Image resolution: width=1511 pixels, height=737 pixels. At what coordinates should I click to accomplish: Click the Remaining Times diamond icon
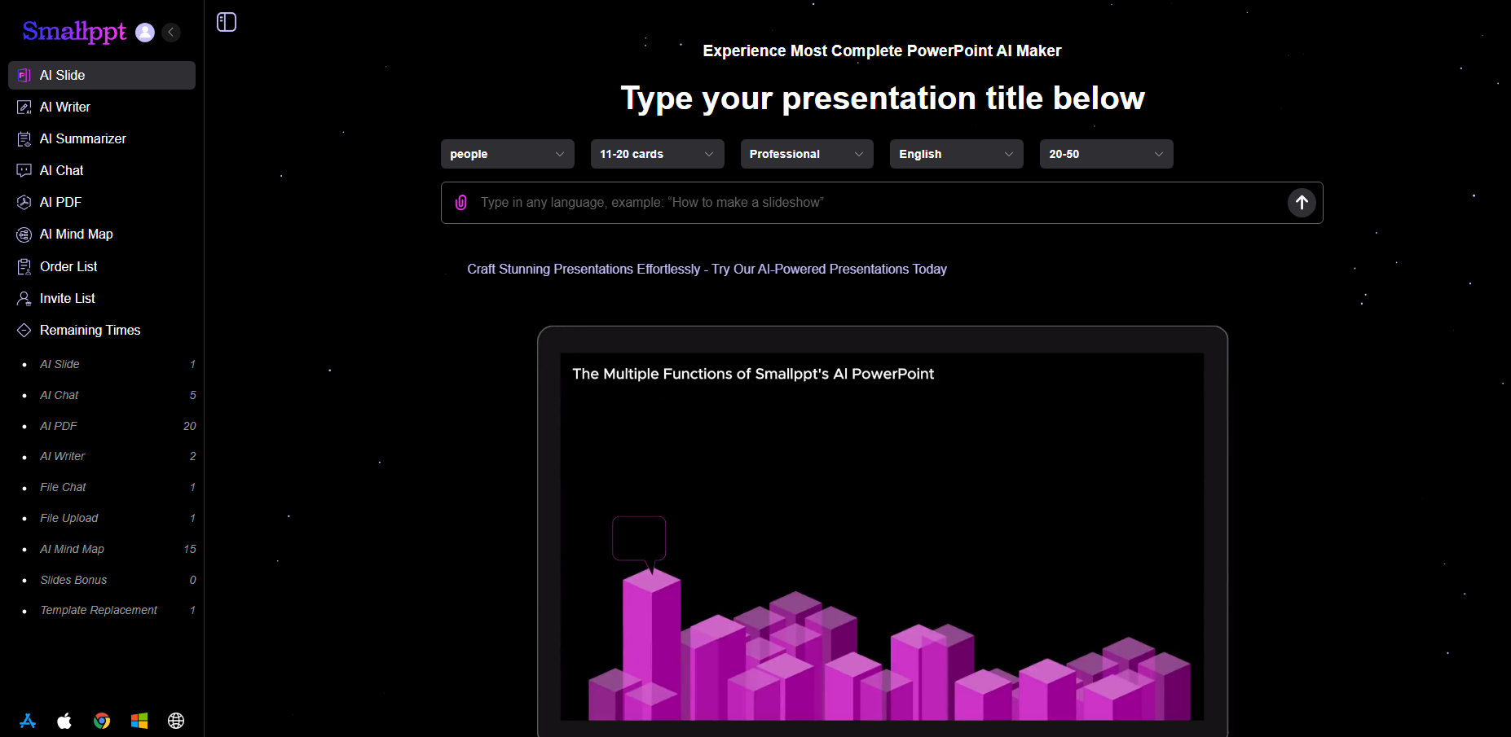pos(24,330)
